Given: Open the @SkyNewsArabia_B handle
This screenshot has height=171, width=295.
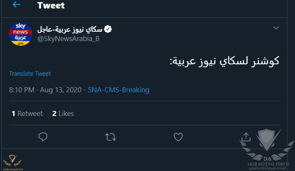Looking at the screenshot, I should click(x=68, y=39).
